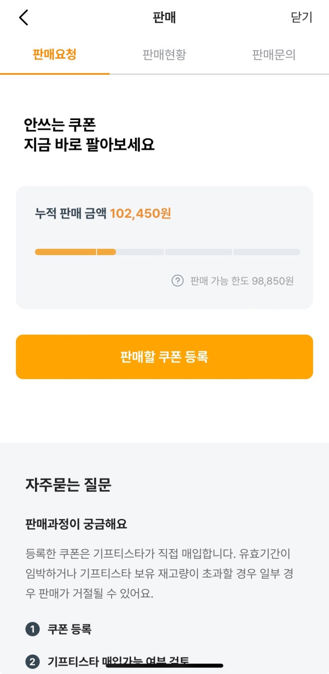Viewport: 329px width, 674px height.
Task: Go to the 판매문의 tab
Action: pyautogui.click(x=274, y=54)
